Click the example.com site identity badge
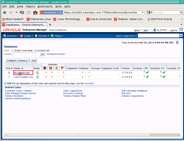 point(52,13)
